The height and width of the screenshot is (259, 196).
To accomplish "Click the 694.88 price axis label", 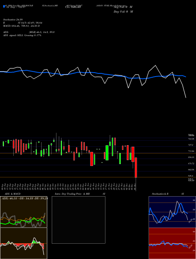I will click(x=191, y=157).
